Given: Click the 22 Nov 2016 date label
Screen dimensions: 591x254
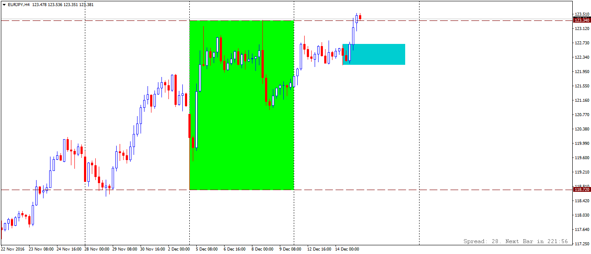Looking at the screenshot, I should 13,249.
